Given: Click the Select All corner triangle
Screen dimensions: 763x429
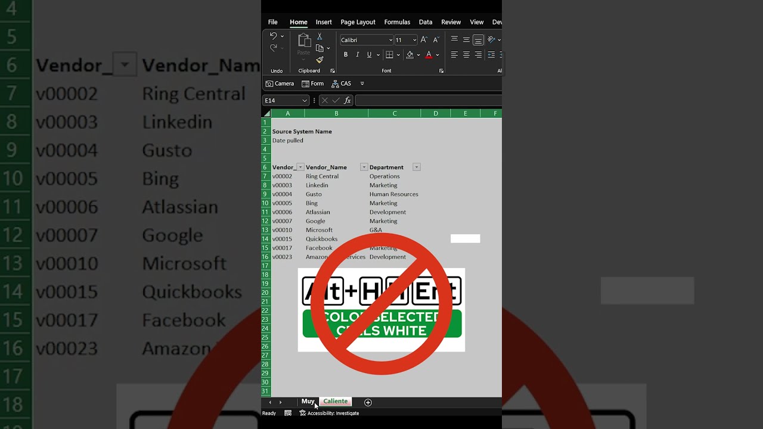Looking at the screenshot, I should pos(266,113).
